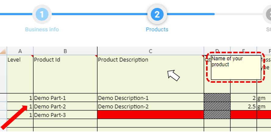This screenshot has width=271, height=132.
Task: Click the Product Description header cell
Action: click(151, 74)
